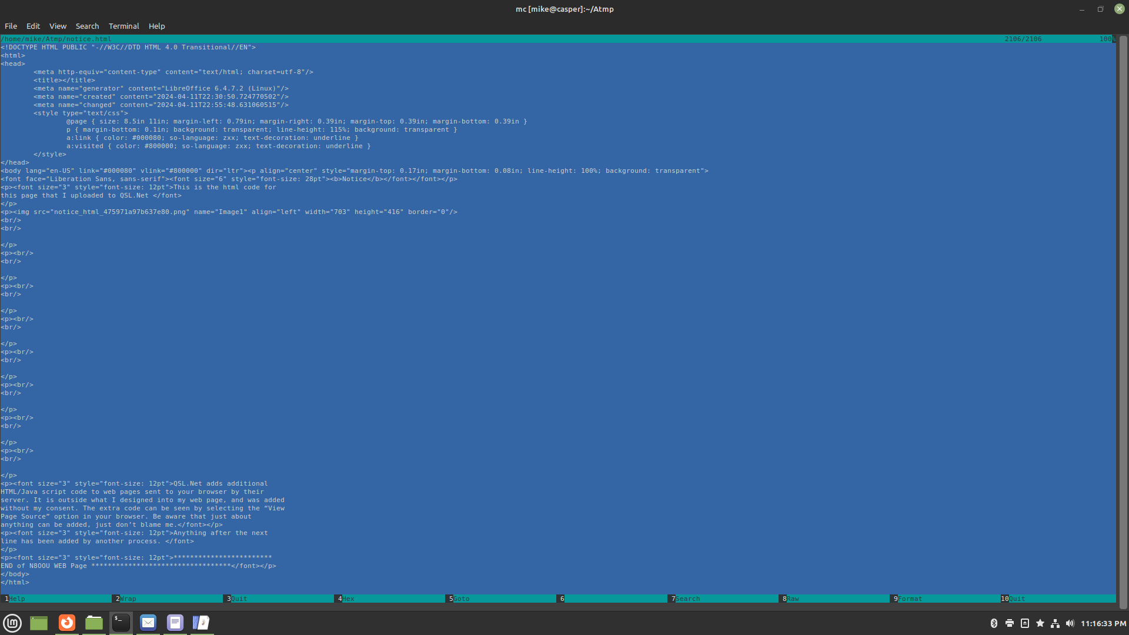Image resolution: width=1129 pixels, height=635 pixels.
Task: Open the mail client taskbar icon
Action: pos(148,623)
